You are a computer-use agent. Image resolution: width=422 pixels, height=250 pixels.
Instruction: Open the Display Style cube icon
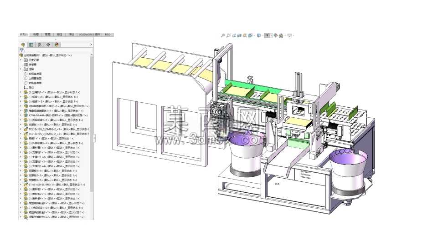259,35
